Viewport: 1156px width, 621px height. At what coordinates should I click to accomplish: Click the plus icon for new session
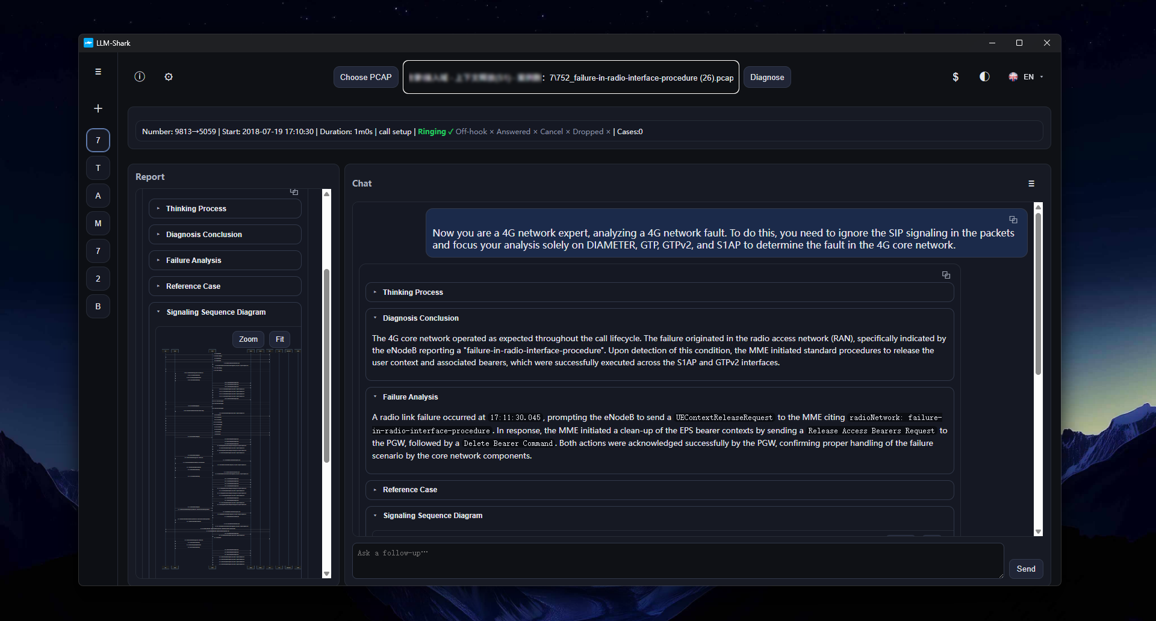[98, 108]
